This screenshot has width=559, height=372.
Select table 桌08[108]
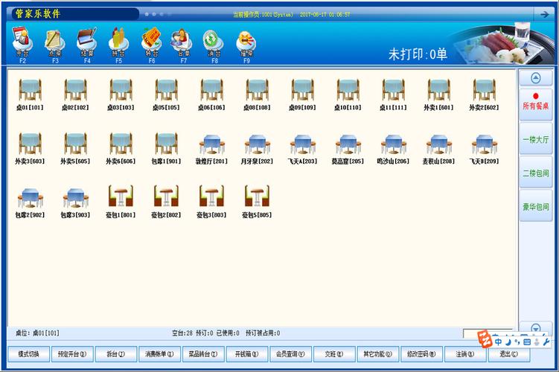(x=257, y=94)
